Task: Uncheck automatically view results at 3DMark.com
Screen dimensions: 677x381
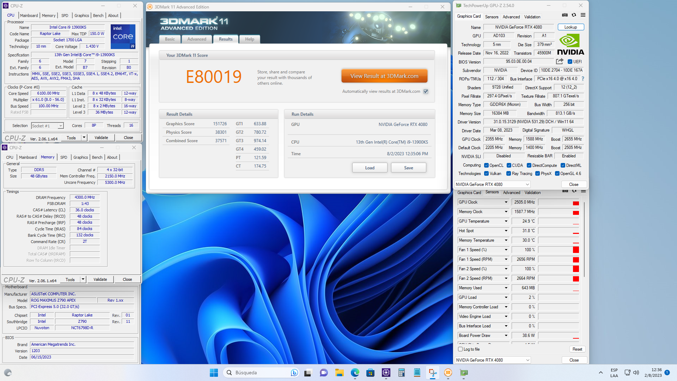Action: [426, 91]
